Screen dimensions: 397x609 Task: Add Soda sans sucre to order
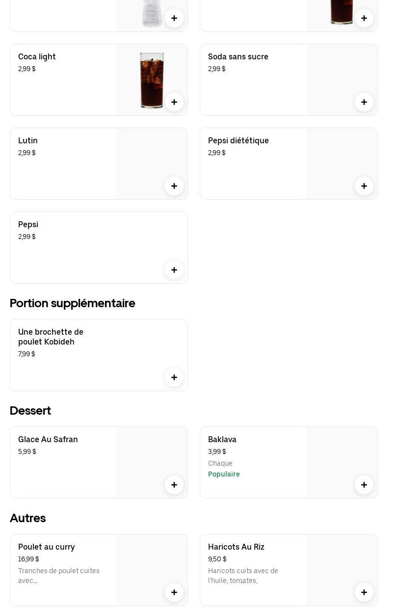point(364,102)
